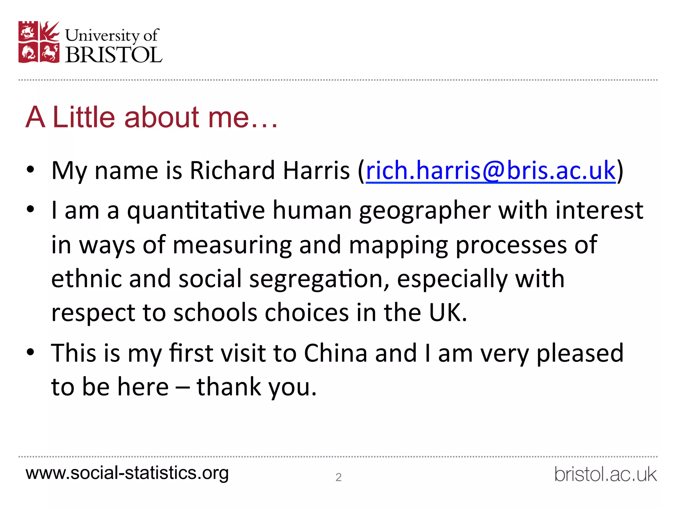The image size is (677, 508).
Task: Click the bullet marker before "This is my"
Action: tap(30, 352)
